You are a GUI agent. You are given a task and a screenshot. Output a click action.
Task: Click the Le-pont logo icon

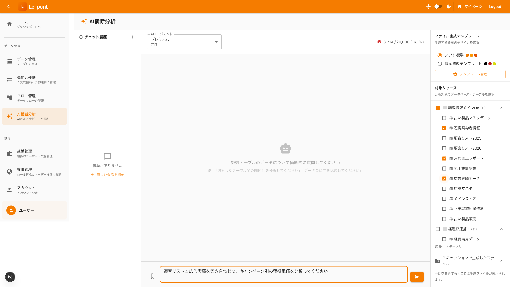22,6
